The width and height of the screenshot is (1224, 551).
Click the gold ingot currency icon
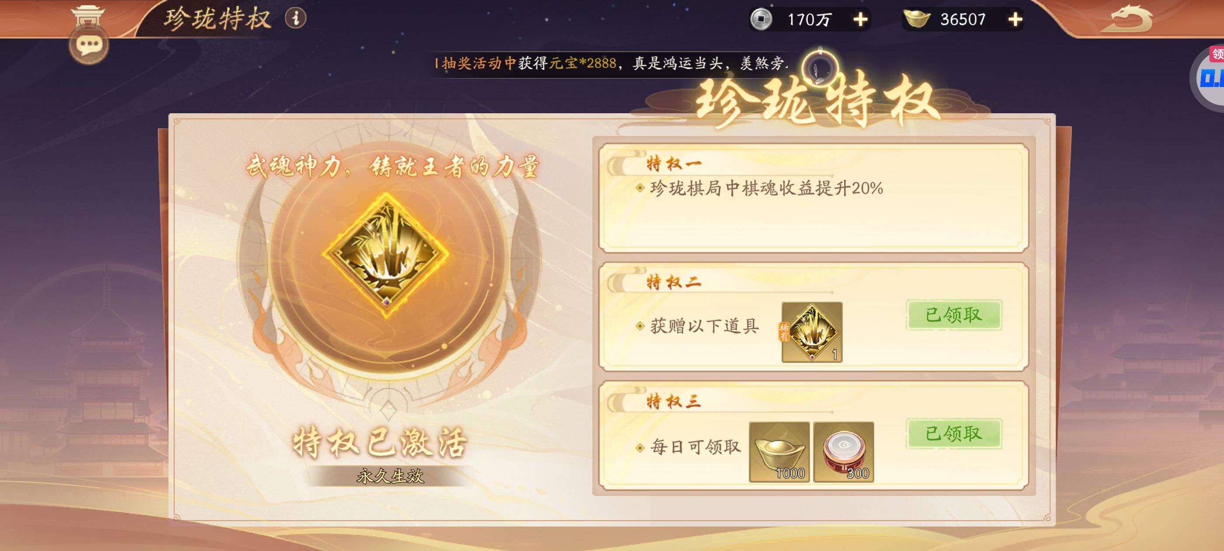(x=916, y=19)
